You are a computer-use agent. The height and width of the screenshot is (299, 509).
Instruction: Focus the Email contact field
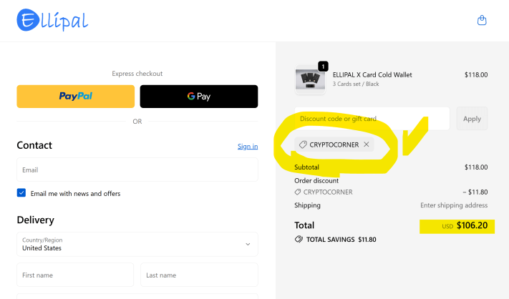(x=137, y=170)
